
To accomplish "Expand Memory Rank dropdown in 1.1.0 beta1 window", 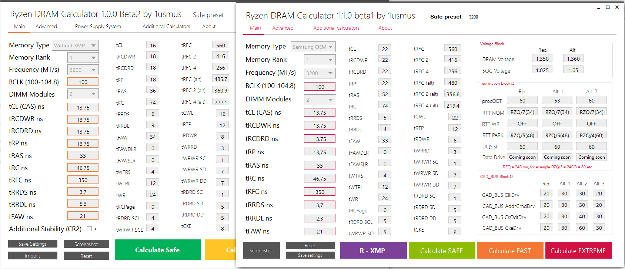I will click(x=320, y=60).
